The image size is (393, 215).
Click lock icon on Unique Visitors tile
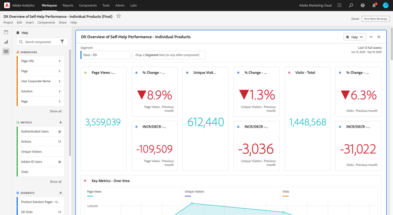[187, 72]
